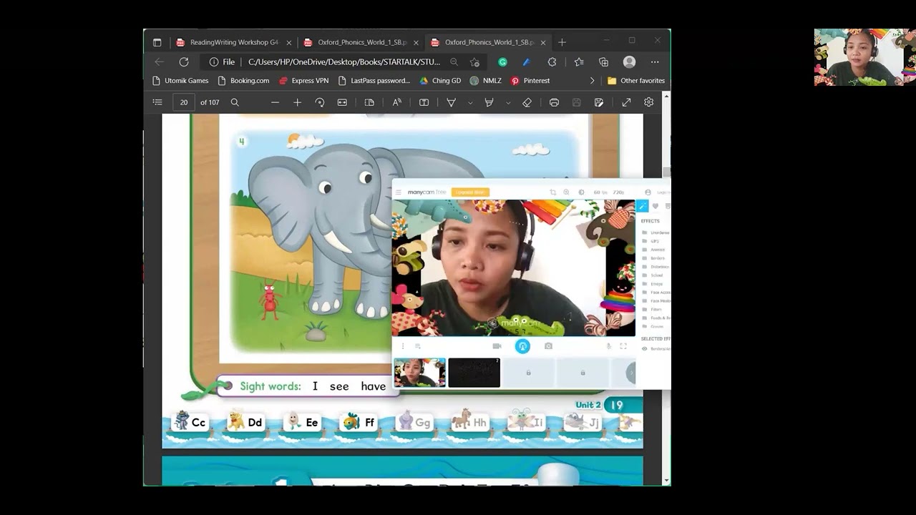Start ManyCam broadcast streaming
Image resolution: width=916 pixels, height=515 pixels.
[522, 346]
